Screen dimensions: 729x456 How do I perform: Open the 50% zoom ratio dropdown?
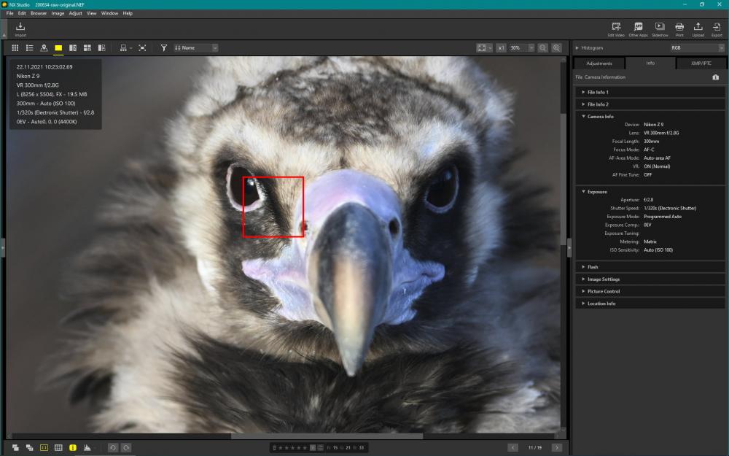(x=522, y=48)
